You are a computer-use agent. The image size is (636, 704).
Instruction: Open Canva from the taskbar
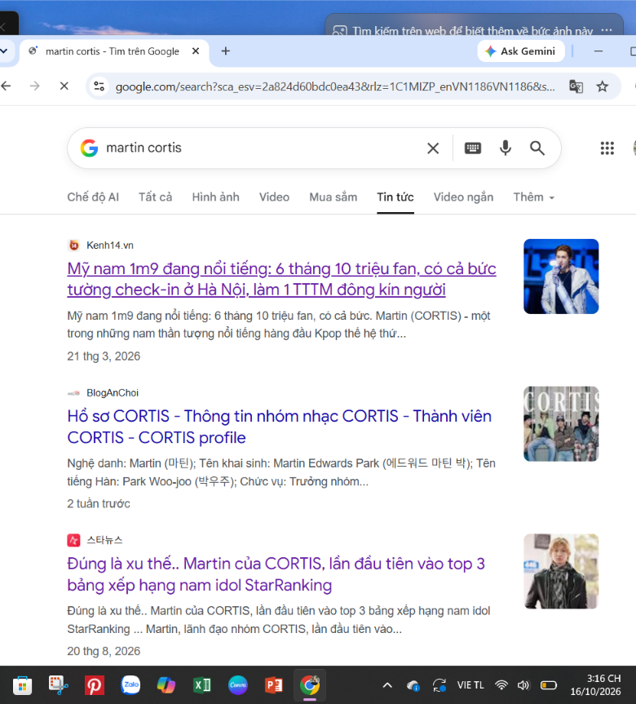[238, 685]
